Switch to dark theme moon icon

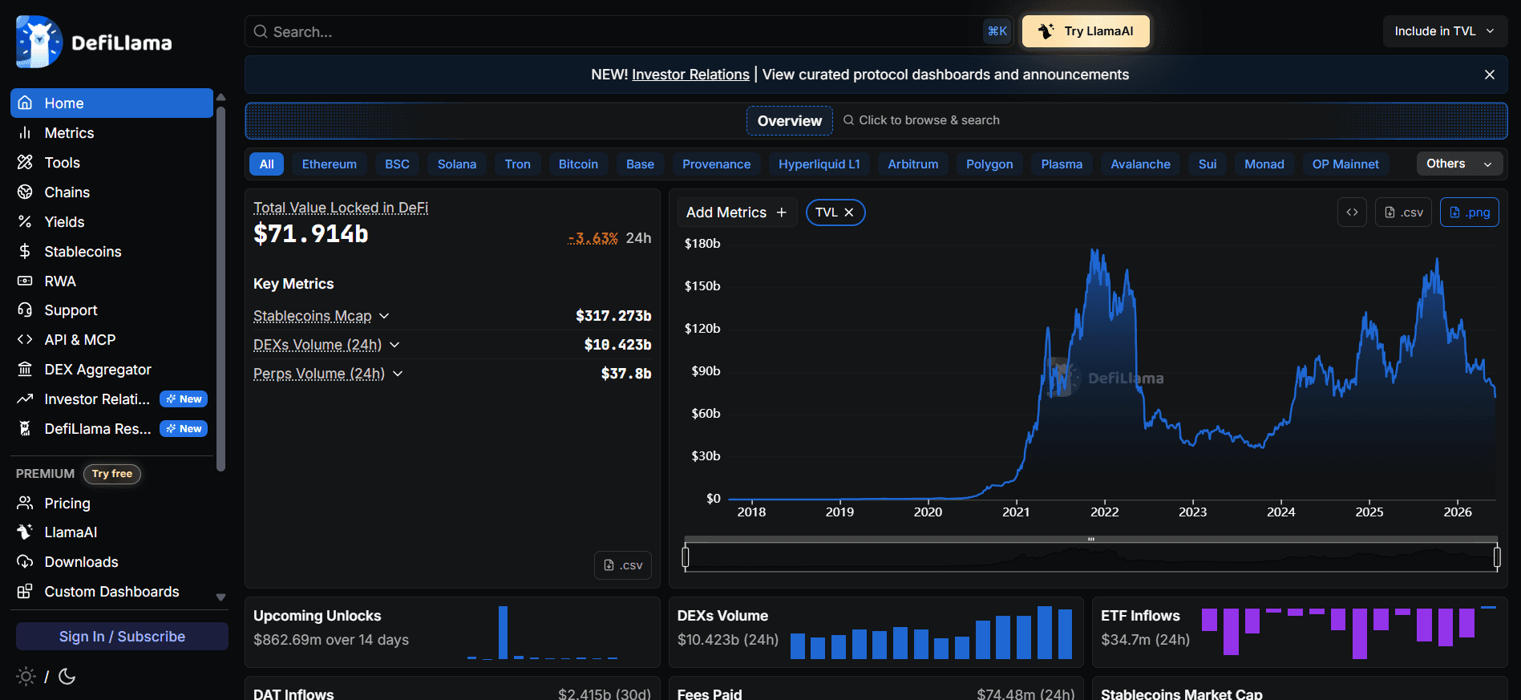tap(67, 677)
